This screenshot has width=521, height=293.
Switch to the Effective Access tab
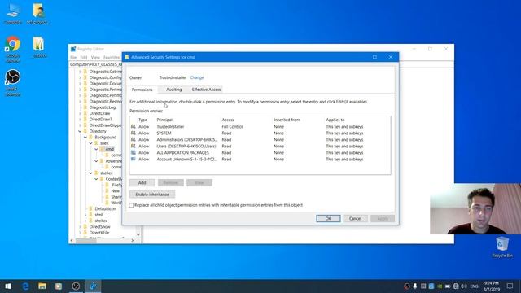click(206, 90)
